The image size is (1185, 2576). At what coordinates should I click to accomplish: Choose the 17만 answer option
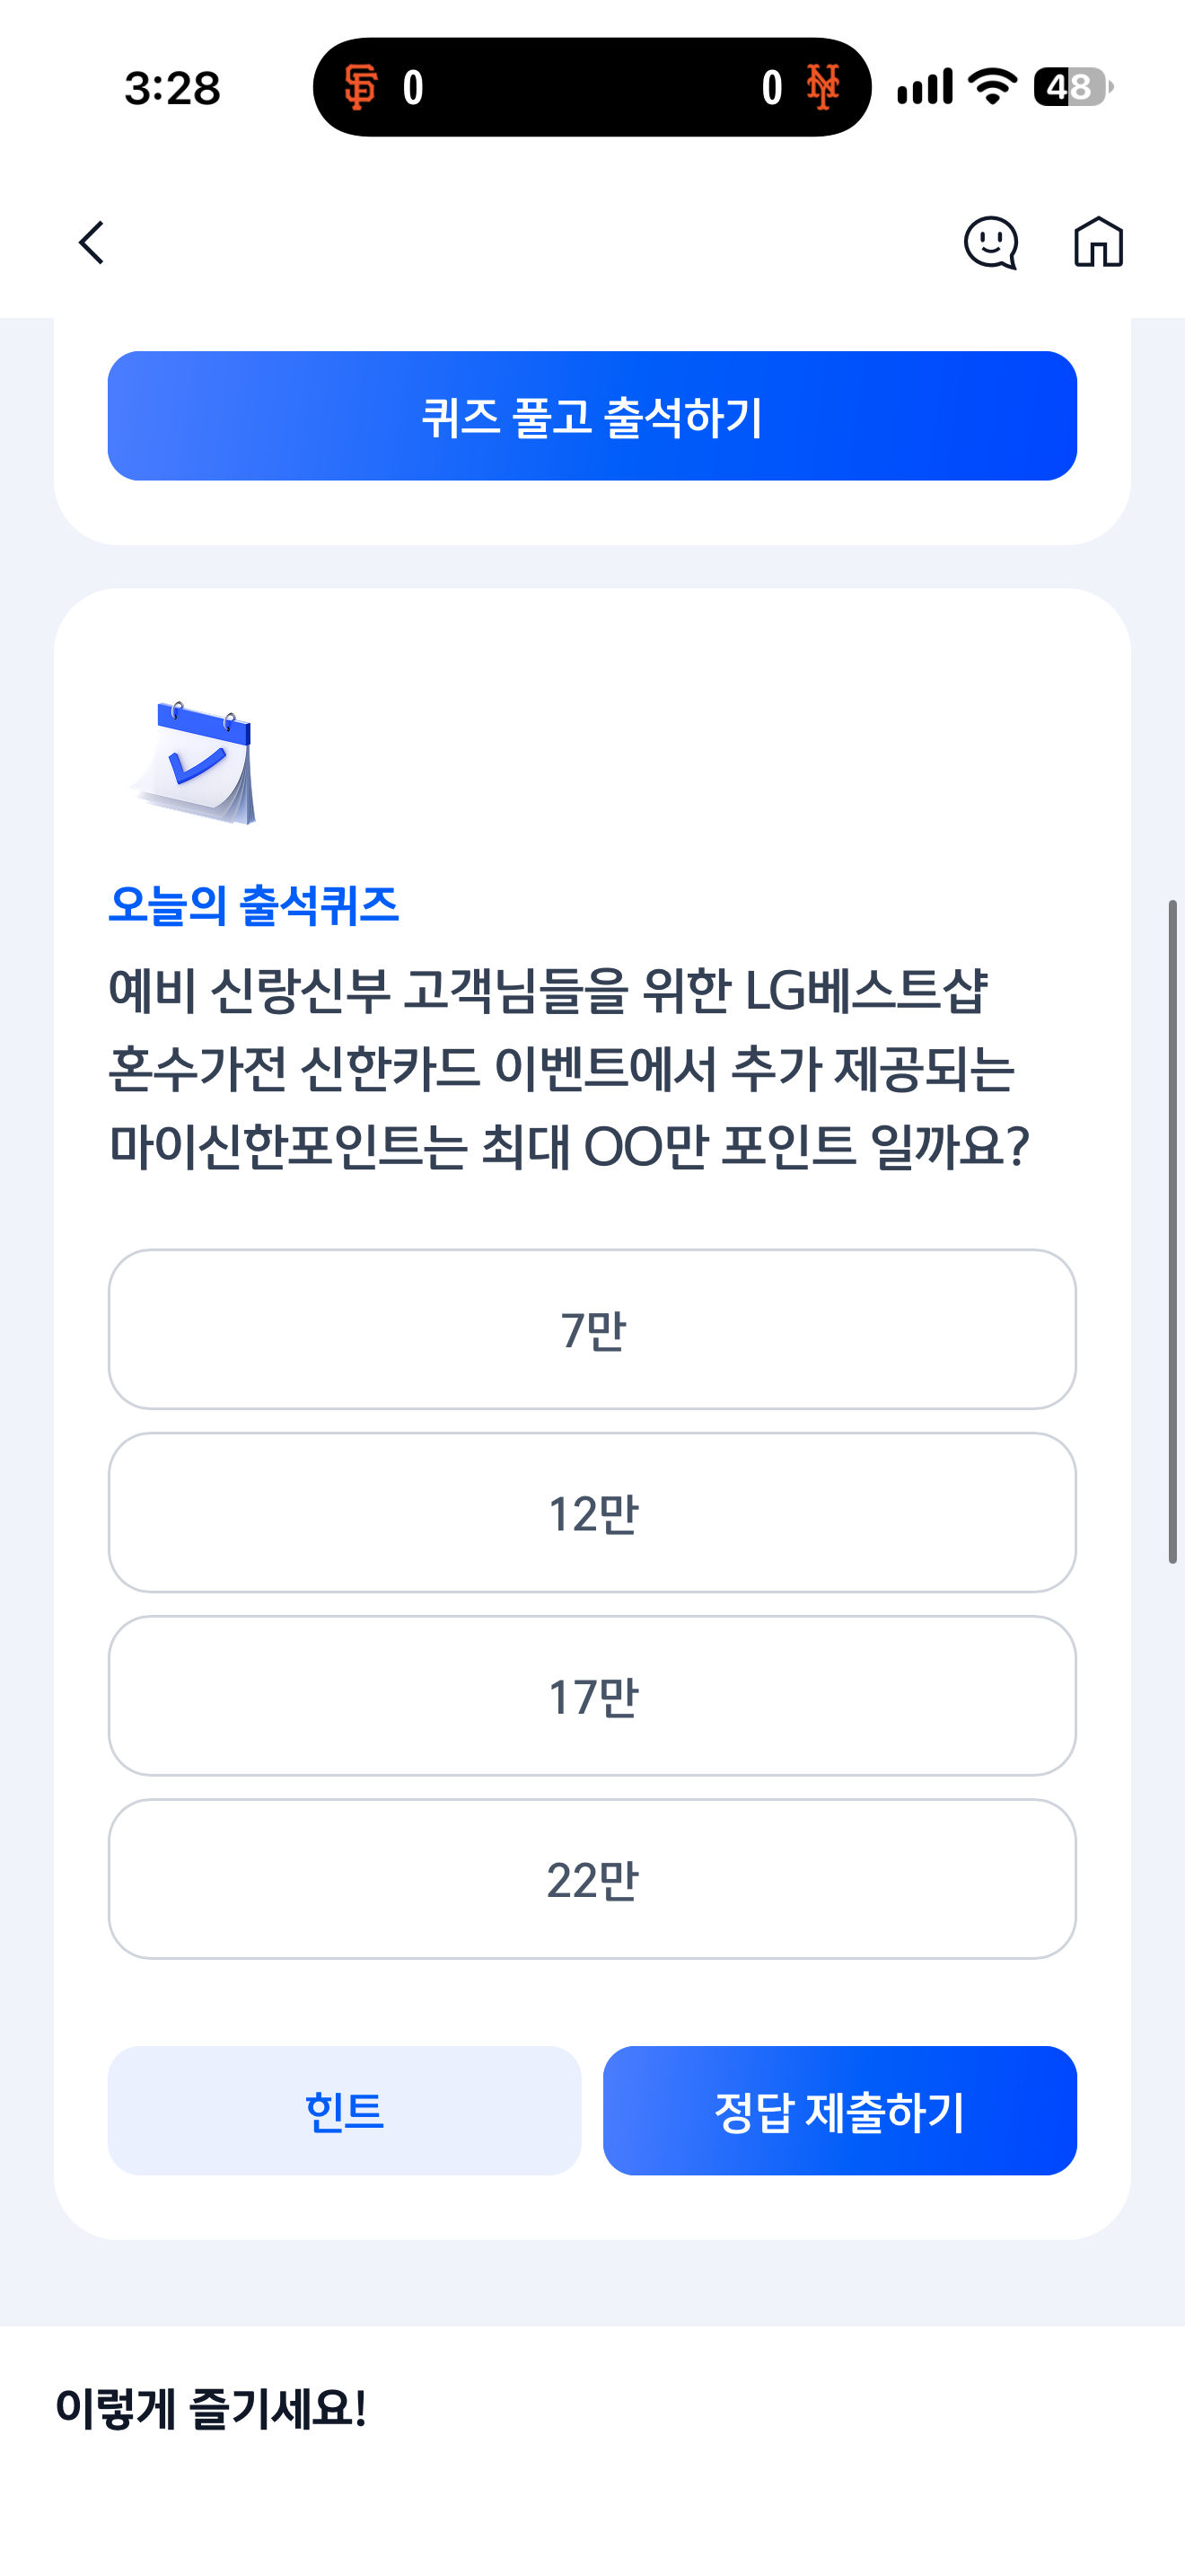[x=592, y=1695]
